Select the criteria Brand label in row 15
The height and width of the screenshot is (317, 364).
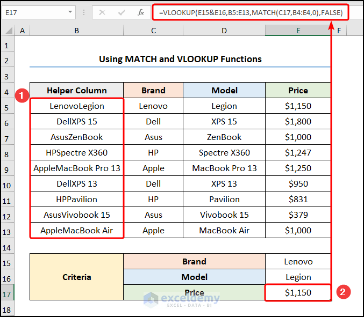[194, 261]
